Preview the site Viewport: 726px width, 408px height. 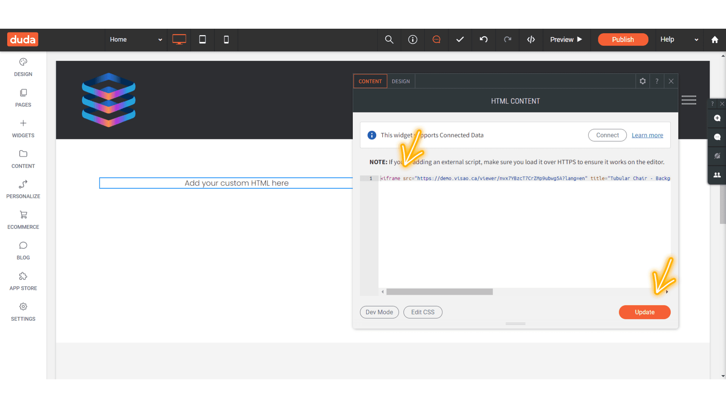tap(566, 39)
